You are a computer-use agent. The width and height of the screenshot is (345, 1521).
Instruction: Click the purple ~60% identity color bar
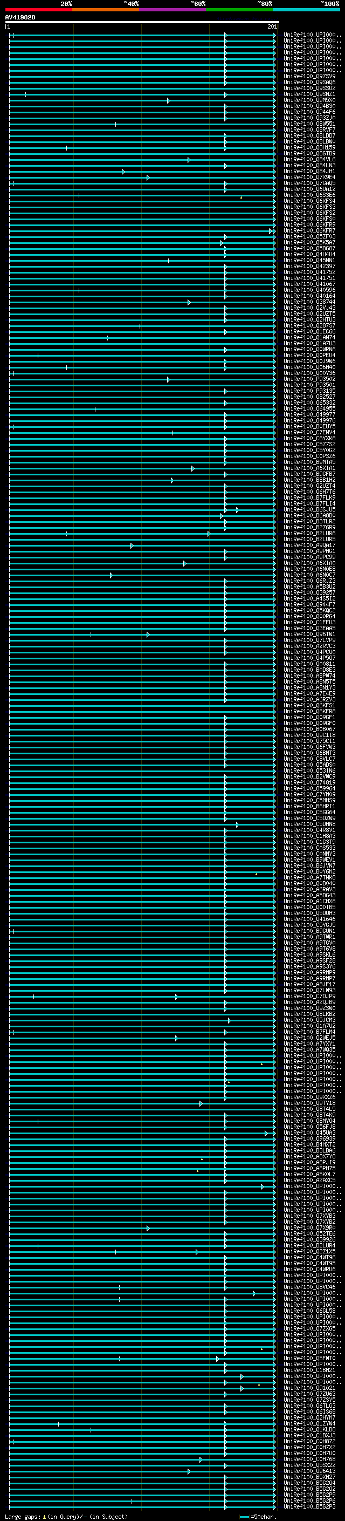pos(173,10)
